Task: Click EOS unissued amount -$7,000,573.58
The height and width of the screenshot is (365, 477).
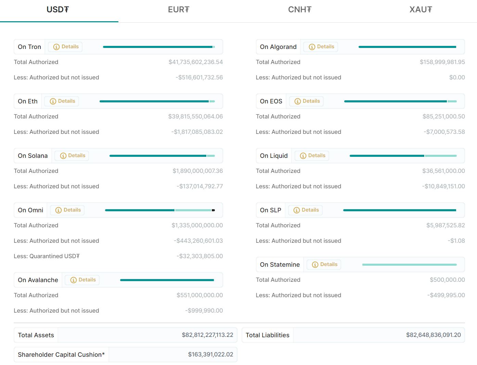Action: (444, 132)
